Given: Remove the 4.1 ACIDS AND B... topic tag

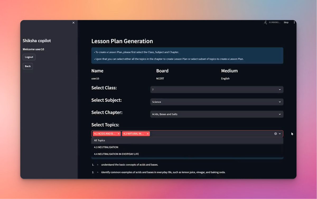Looking at the screenshot, I should tap(119, 134).
